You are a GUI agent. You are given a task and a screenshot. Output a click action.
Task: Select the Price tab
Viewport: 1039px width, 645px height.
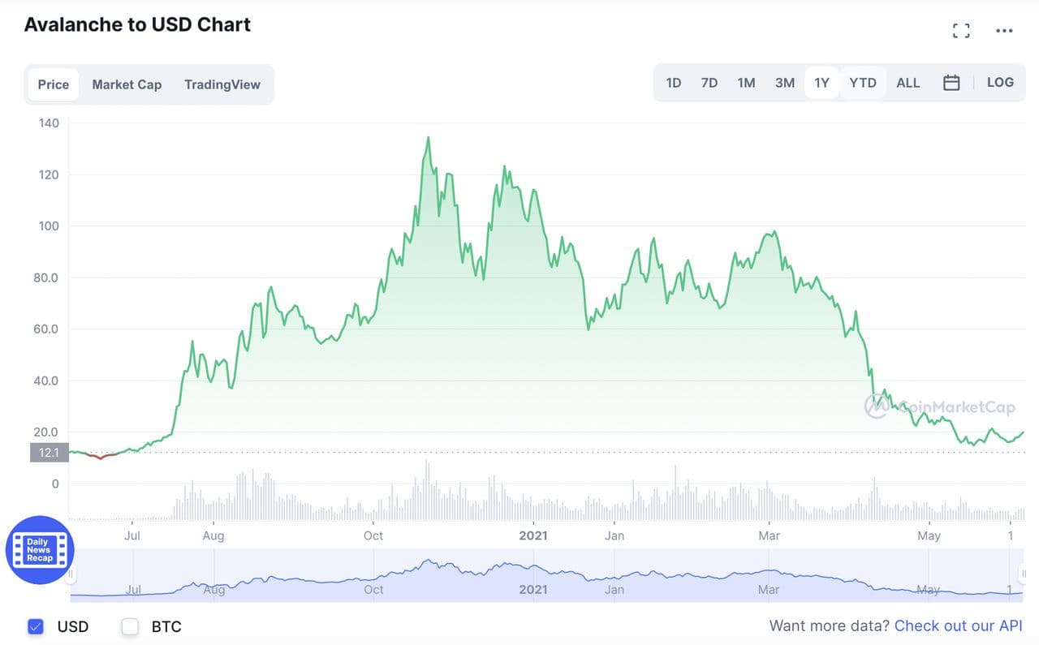pos(54,84)
